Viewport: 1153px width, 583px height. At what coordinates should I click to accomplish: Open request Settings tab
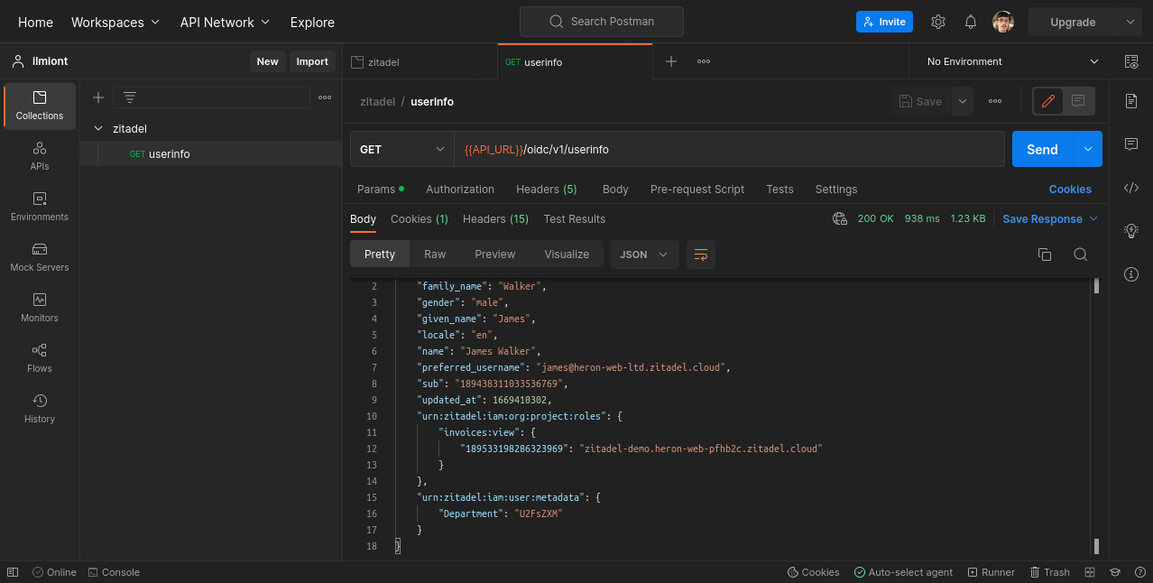point(836,189)
